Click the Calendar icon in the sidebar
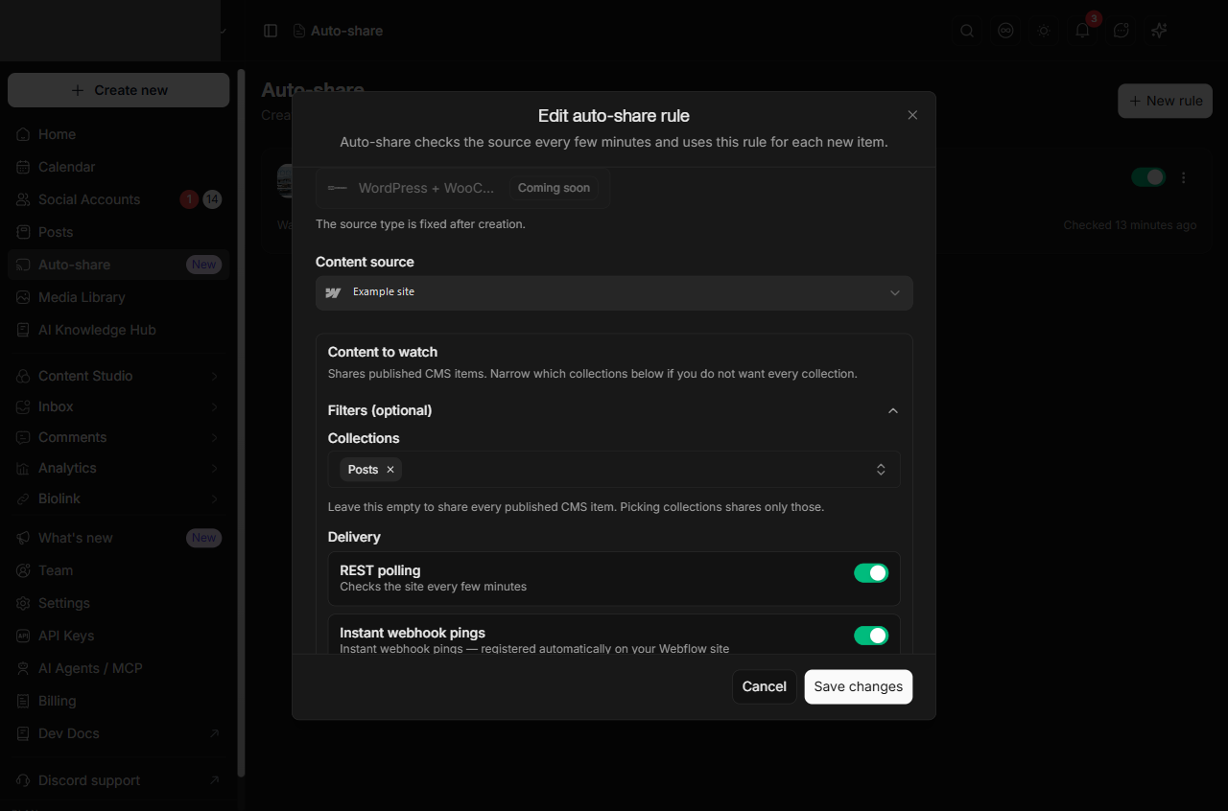This screenshot has width=1228, height=811. click(23, 167)
